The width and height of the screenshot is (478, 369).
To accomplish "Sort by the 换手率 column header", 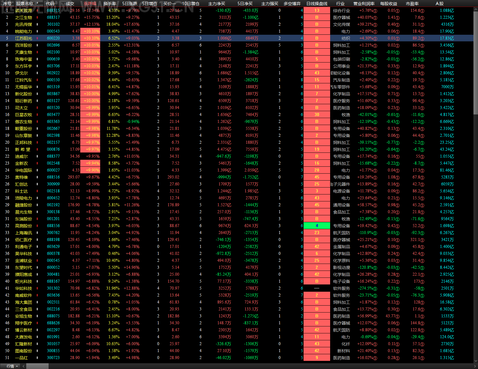I will [110, 4].
